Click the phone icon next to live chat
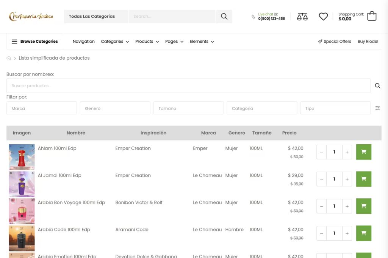This screenshot has height=258, width=388. pyautogui.click(x=253, y=17)
